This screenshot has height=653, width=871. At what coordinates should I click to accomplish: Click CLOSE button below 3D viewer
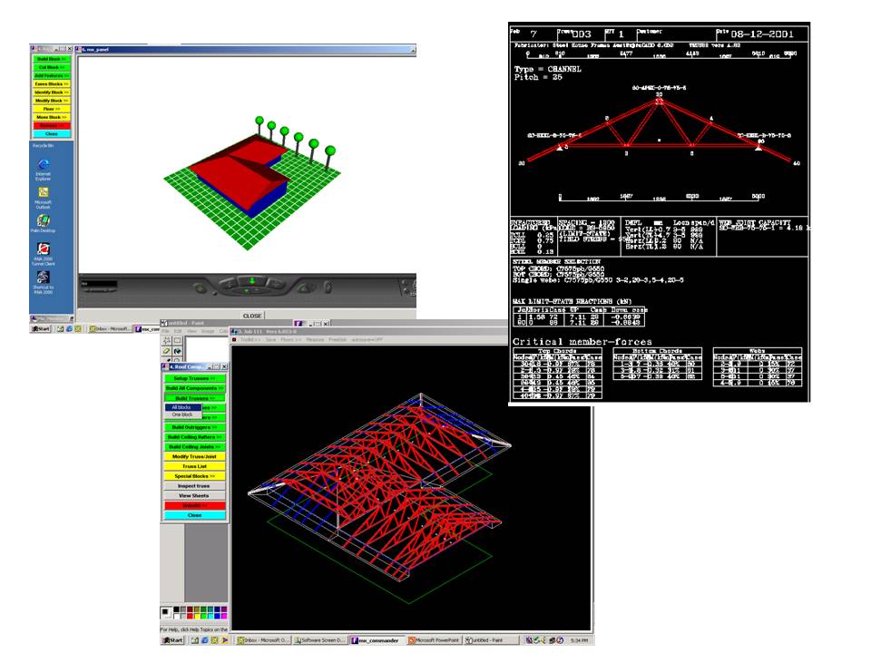[252, 316]
